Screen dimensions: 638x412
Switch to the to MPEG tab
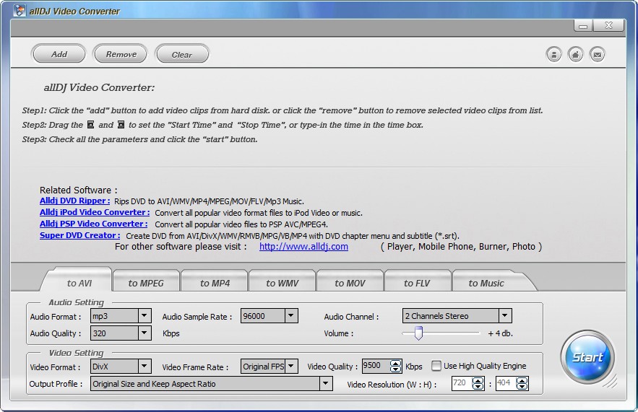pos(146,283)
